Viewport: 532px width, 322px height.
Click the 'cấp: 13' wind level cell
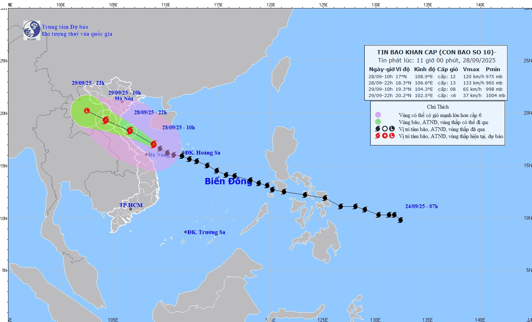(447, 83)
